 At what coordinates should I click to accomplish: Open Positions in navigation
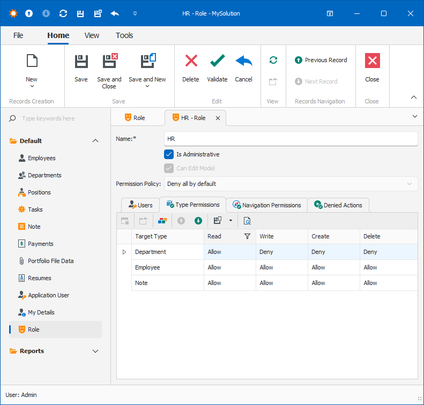coord(34,192)
